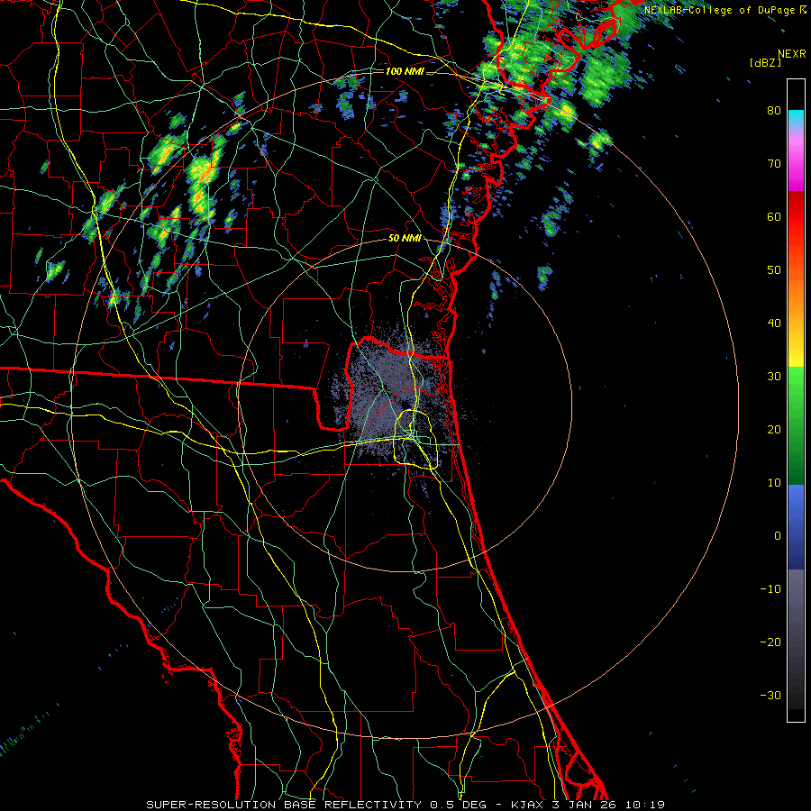This screenshot has width=811, height=811.
Task: Click the 80 value on dBZ scale
Action: (x=774, y=111)
